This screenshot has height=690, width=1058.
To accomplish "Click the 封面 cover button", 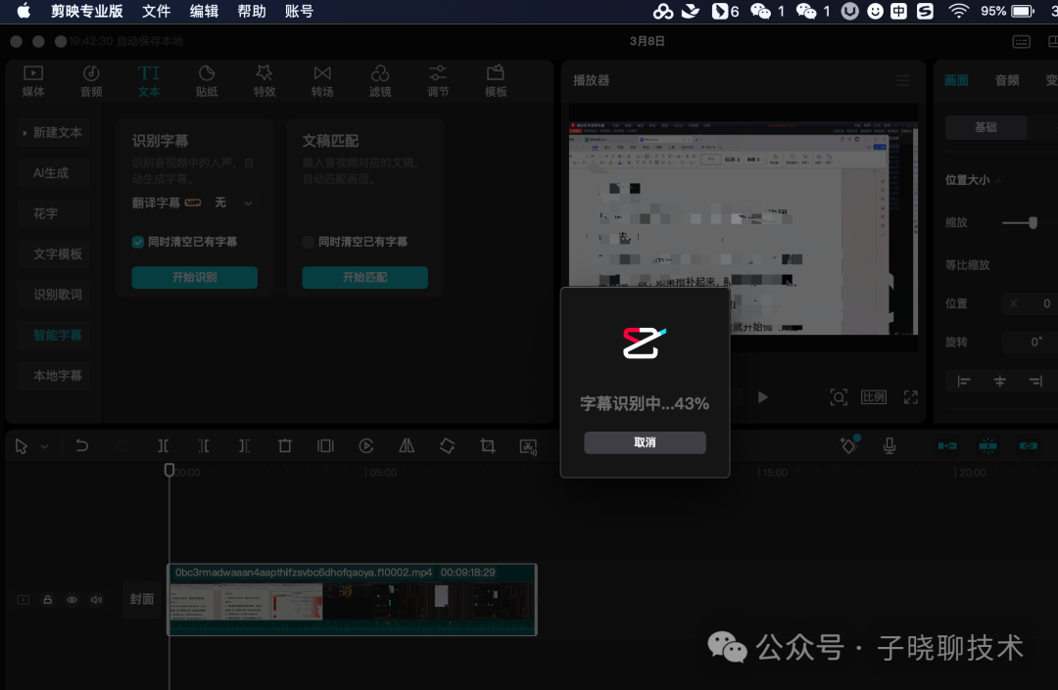I will click(142, 599).
